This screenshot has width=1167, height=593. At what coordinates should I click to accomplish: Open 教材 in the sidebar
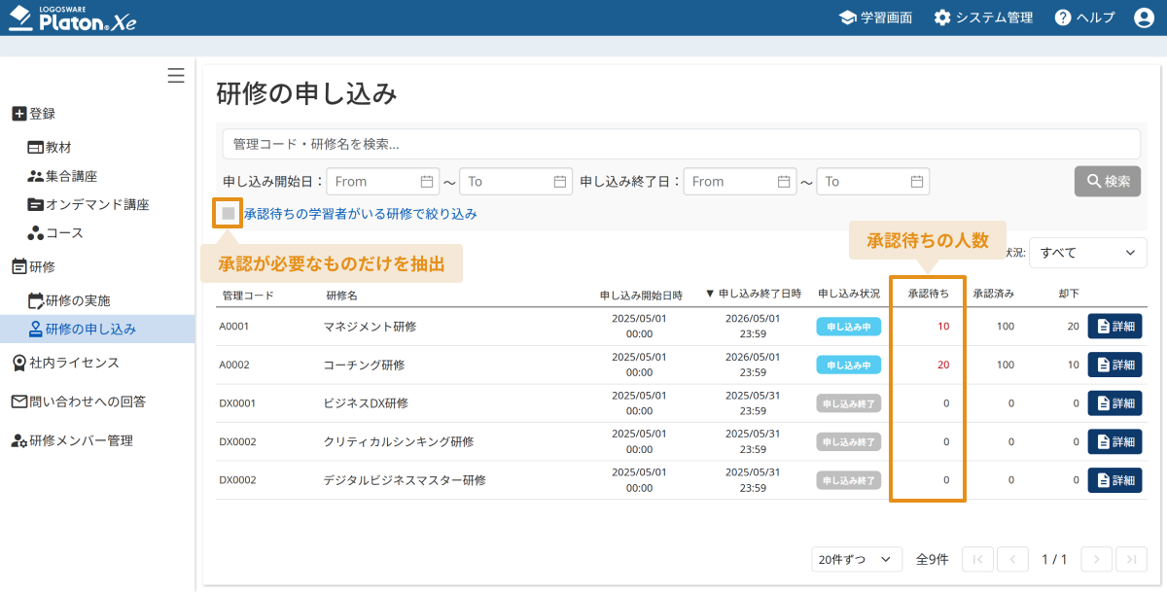click(x=50, y=148)
